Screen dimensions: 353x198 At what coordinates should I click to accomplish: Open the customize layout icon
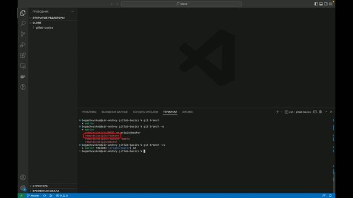point(331,4)
